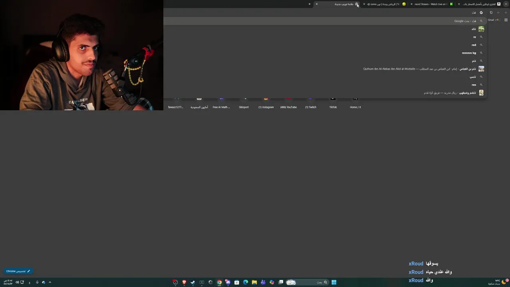Open clock and date in tray
Image resolution: width=510 pixels, height=287 pixels.
8,282
